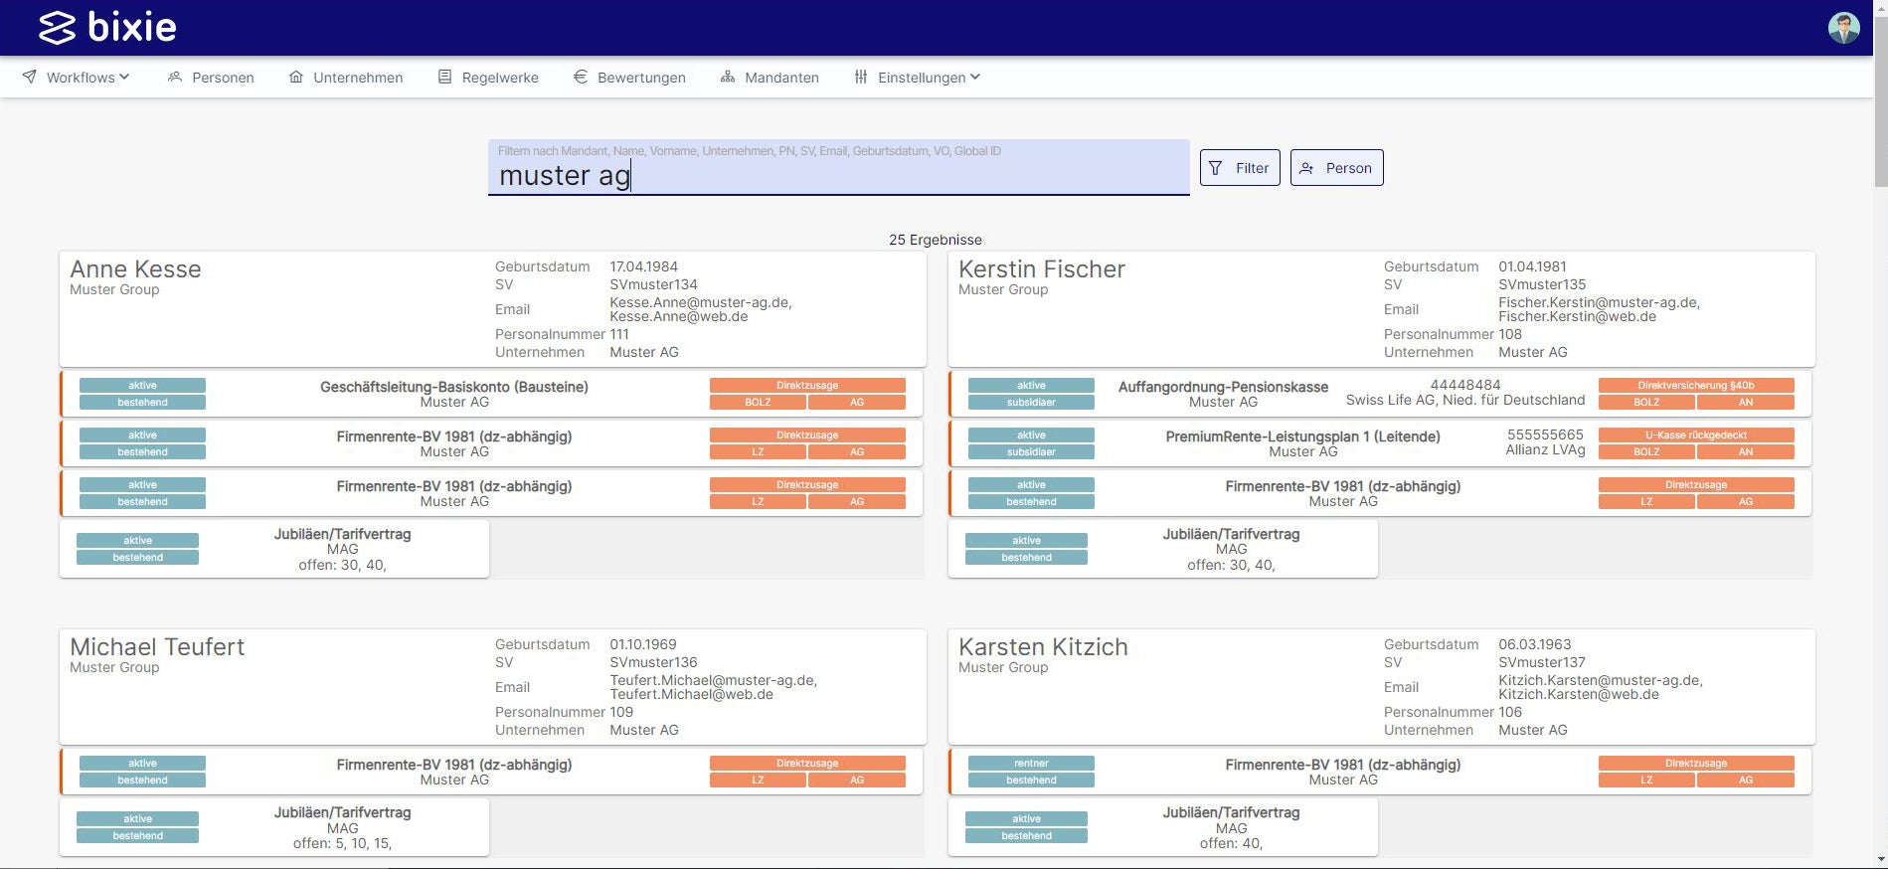1888x869 pixels.
Task: Click the Unternehmen house icon
Action: [296, 77]
